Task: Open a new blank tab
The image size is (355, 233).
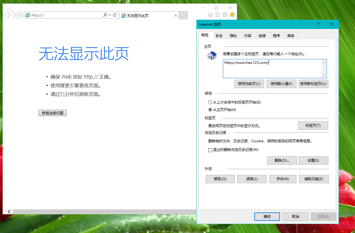Action: click(183, 16)
